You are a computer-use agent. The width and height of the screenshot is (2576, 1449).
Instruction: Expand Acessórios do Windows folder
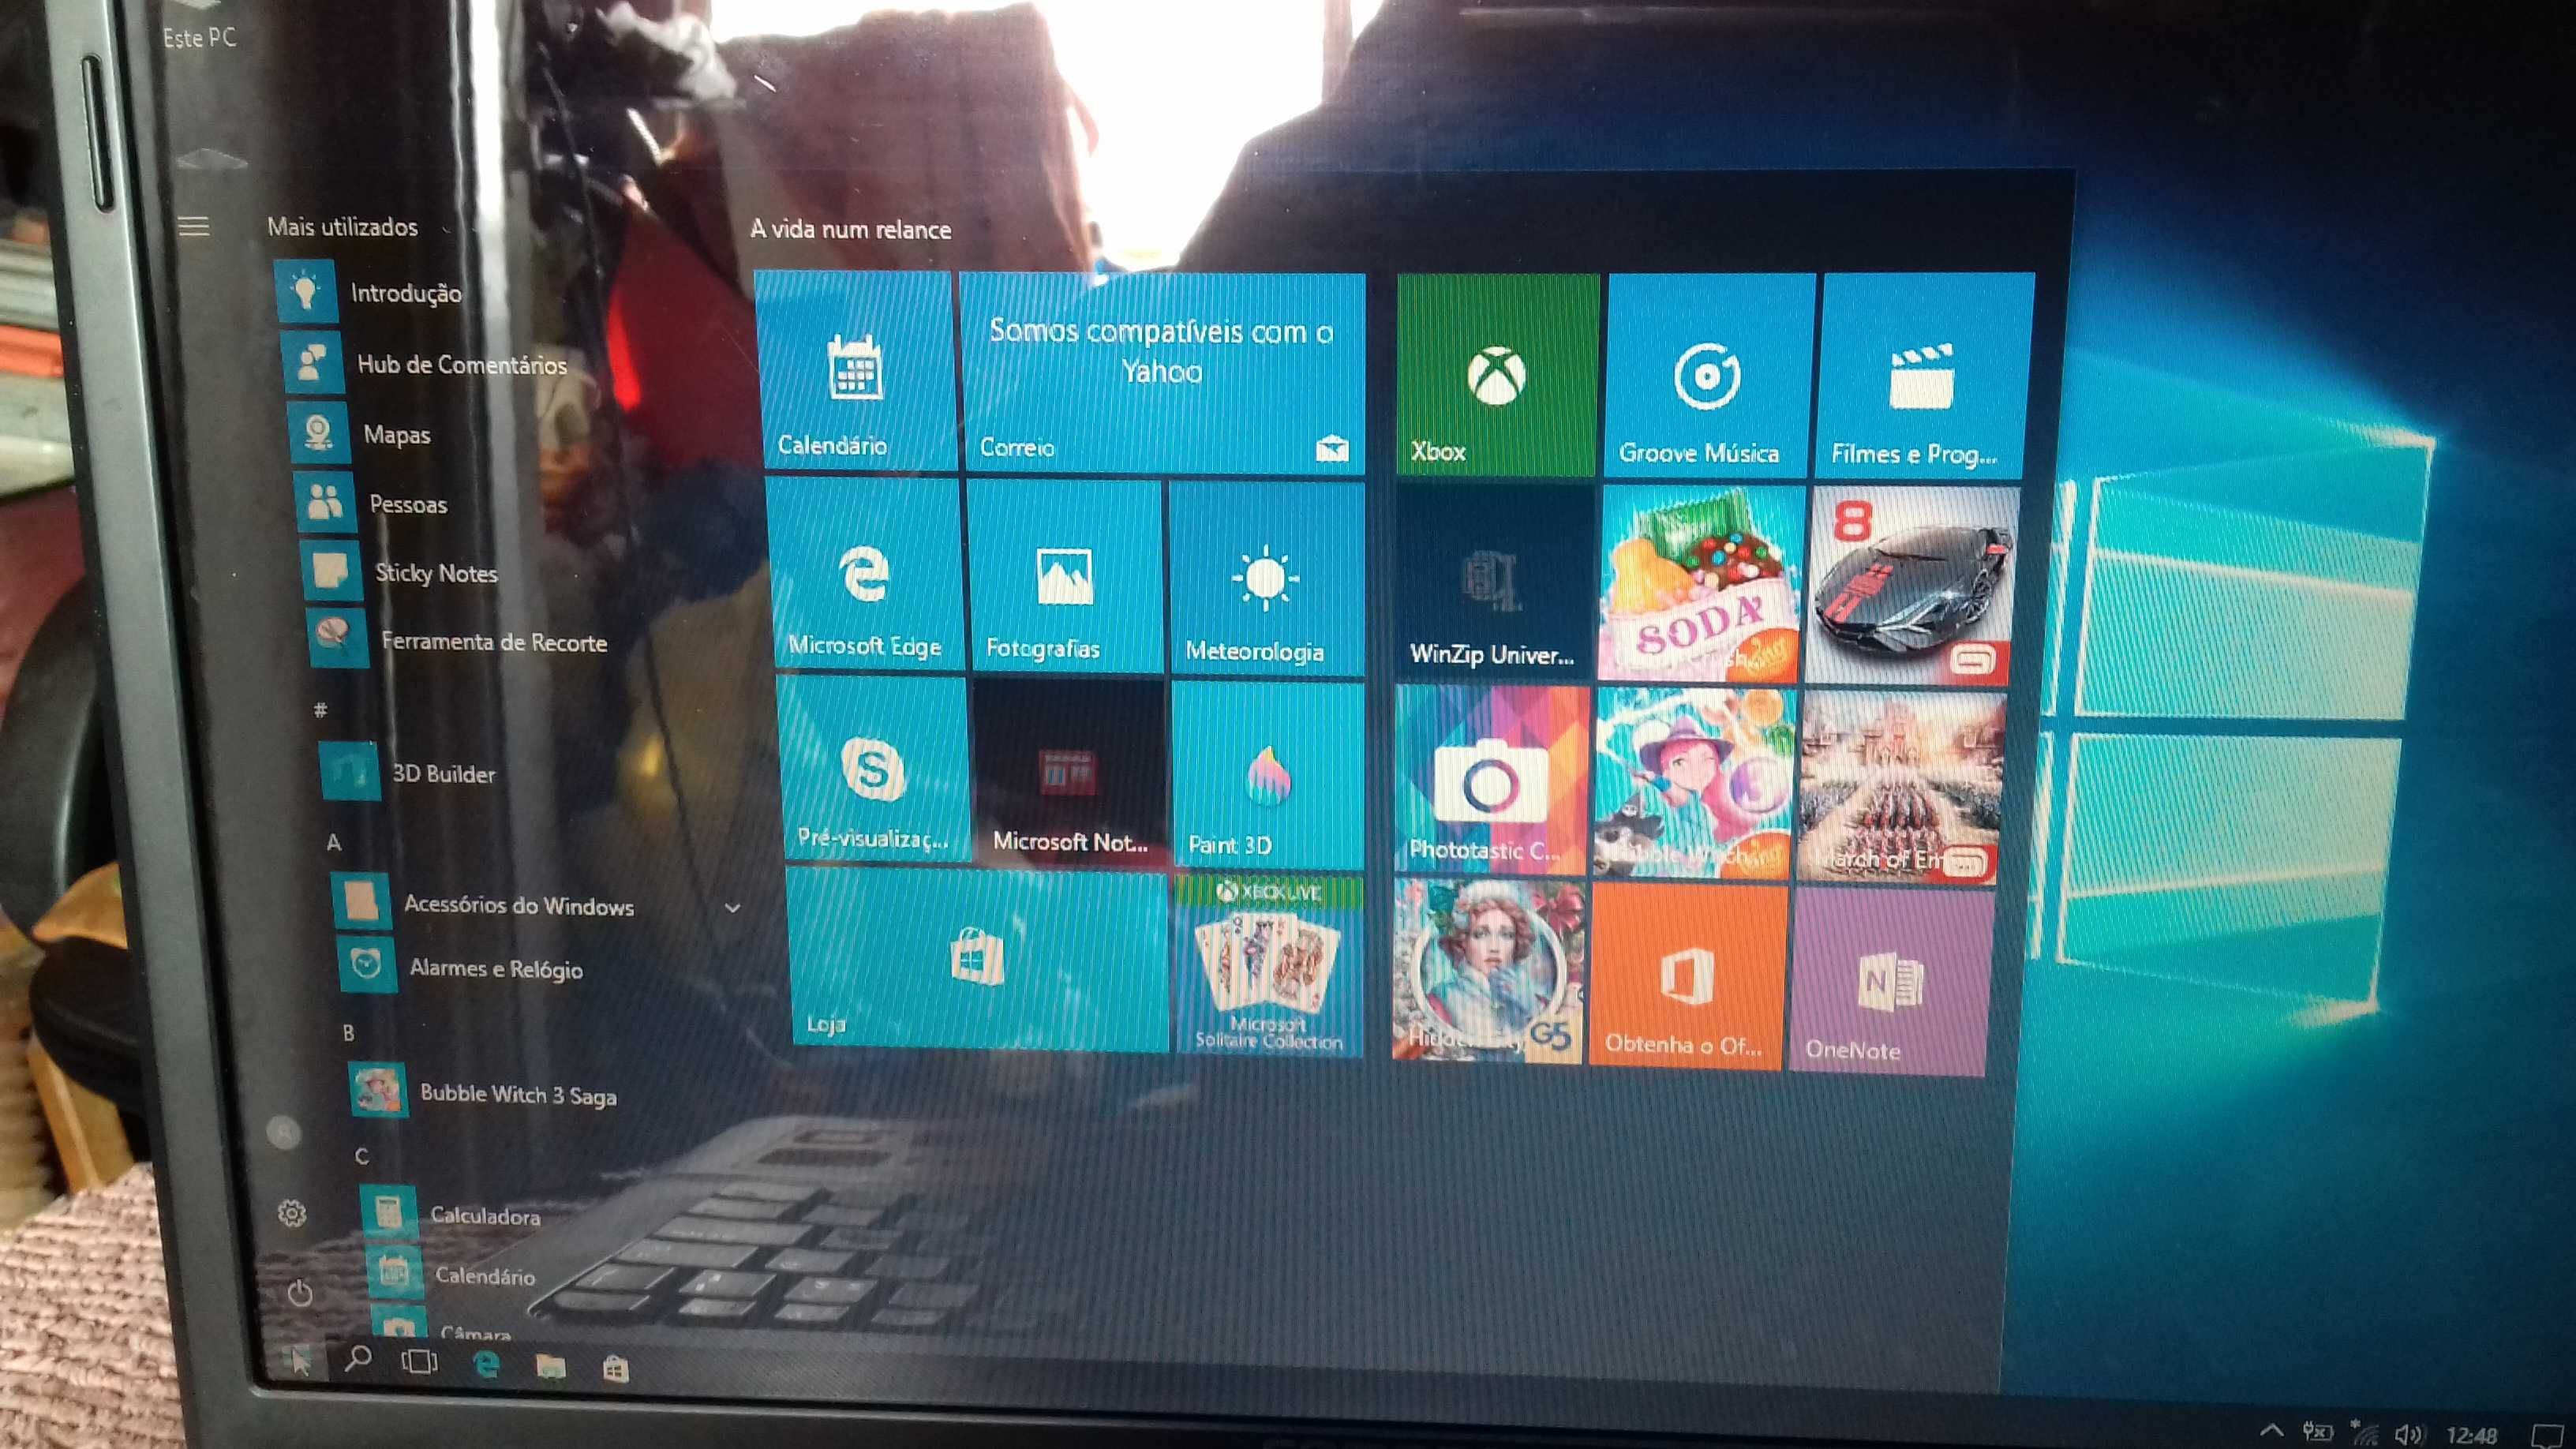pyautogui.click(x=540, y=905)
